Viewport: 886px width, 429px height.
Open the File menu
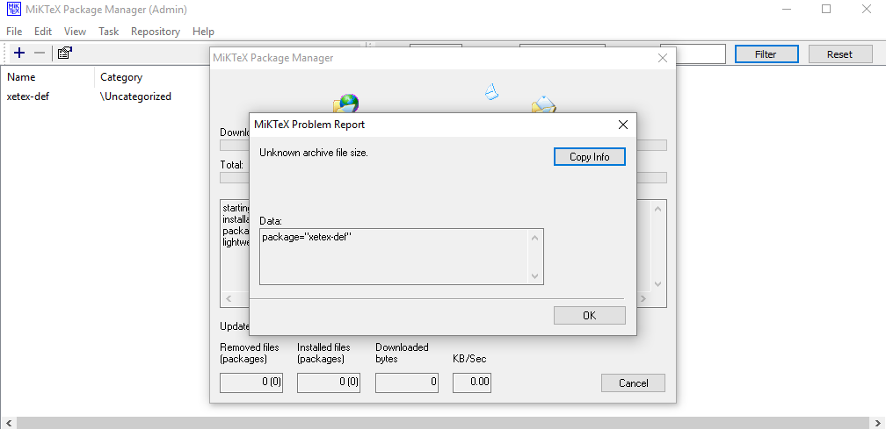click(x=14, y=32)
